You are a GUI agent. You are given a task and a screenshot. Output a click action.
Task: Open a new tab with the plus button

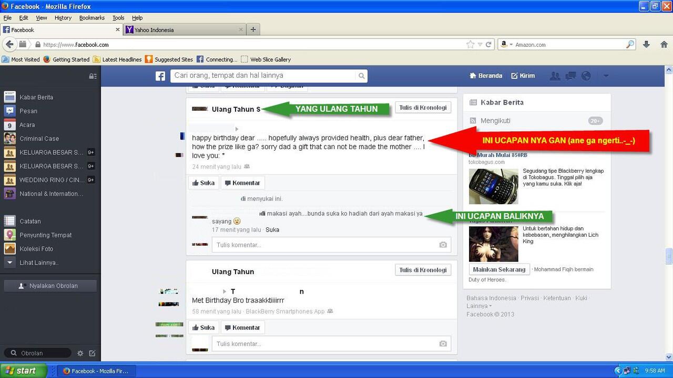tap(253, 29)
